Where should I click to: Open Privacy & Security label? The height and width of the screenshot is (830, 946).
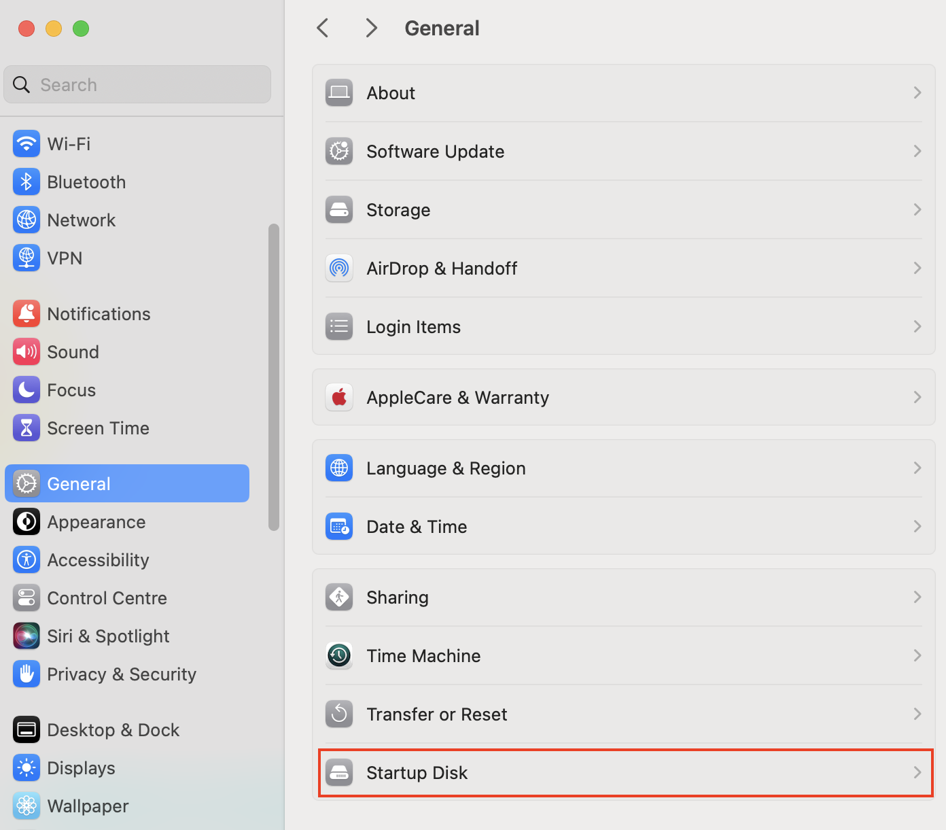coord(122,674)
